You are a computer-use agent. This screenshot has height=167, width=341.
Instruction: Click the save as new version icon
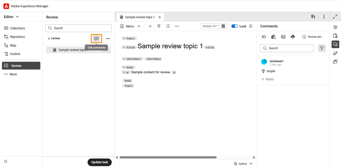pyautogui.click(x=223, y=26)
